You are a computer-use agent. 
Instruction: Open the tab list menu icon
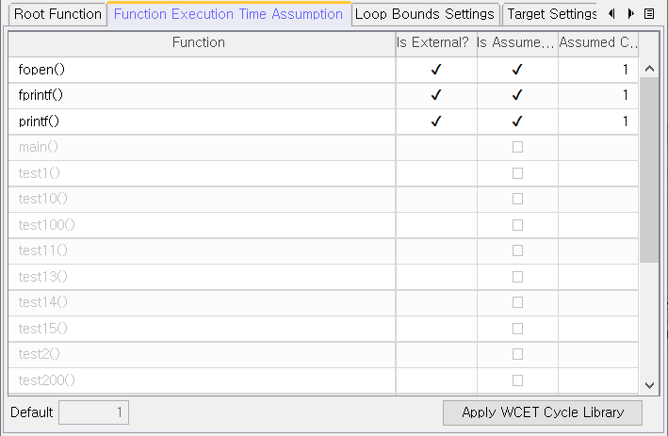pos(649,14)
